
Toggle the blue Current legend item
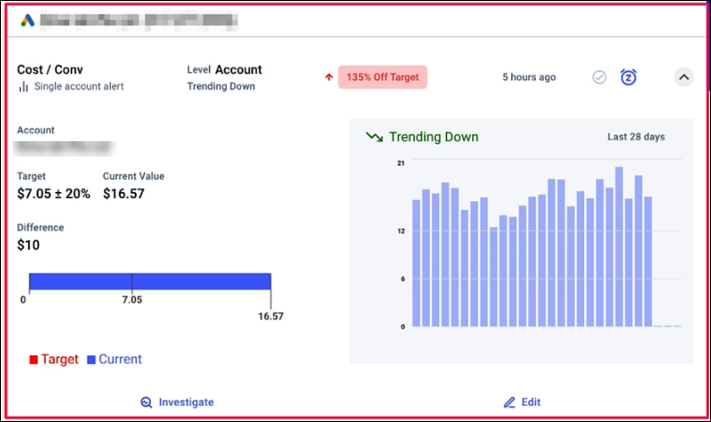click(114, 359)
